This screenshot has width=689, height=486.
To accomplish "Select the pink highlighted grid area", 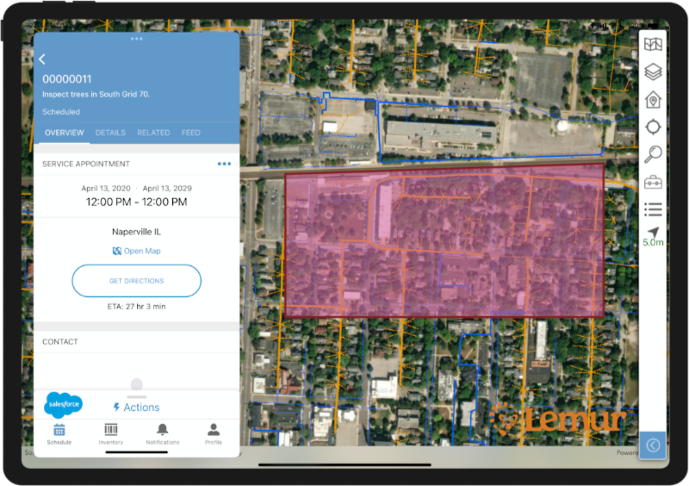I will pos(444,240).
